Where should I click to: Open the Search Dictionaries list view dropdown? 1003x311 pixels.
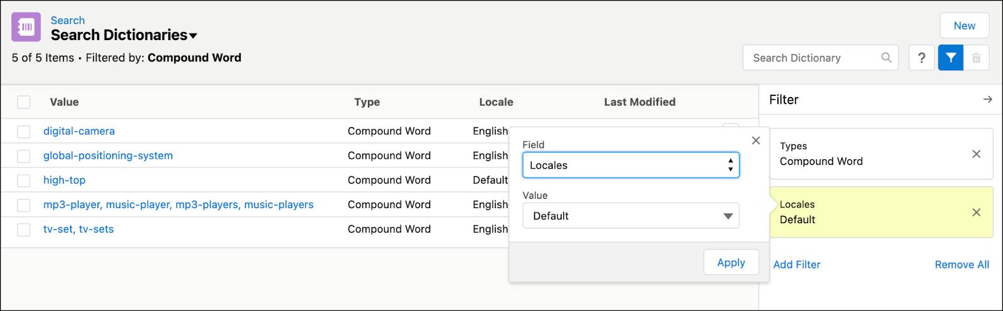point(193,36)
